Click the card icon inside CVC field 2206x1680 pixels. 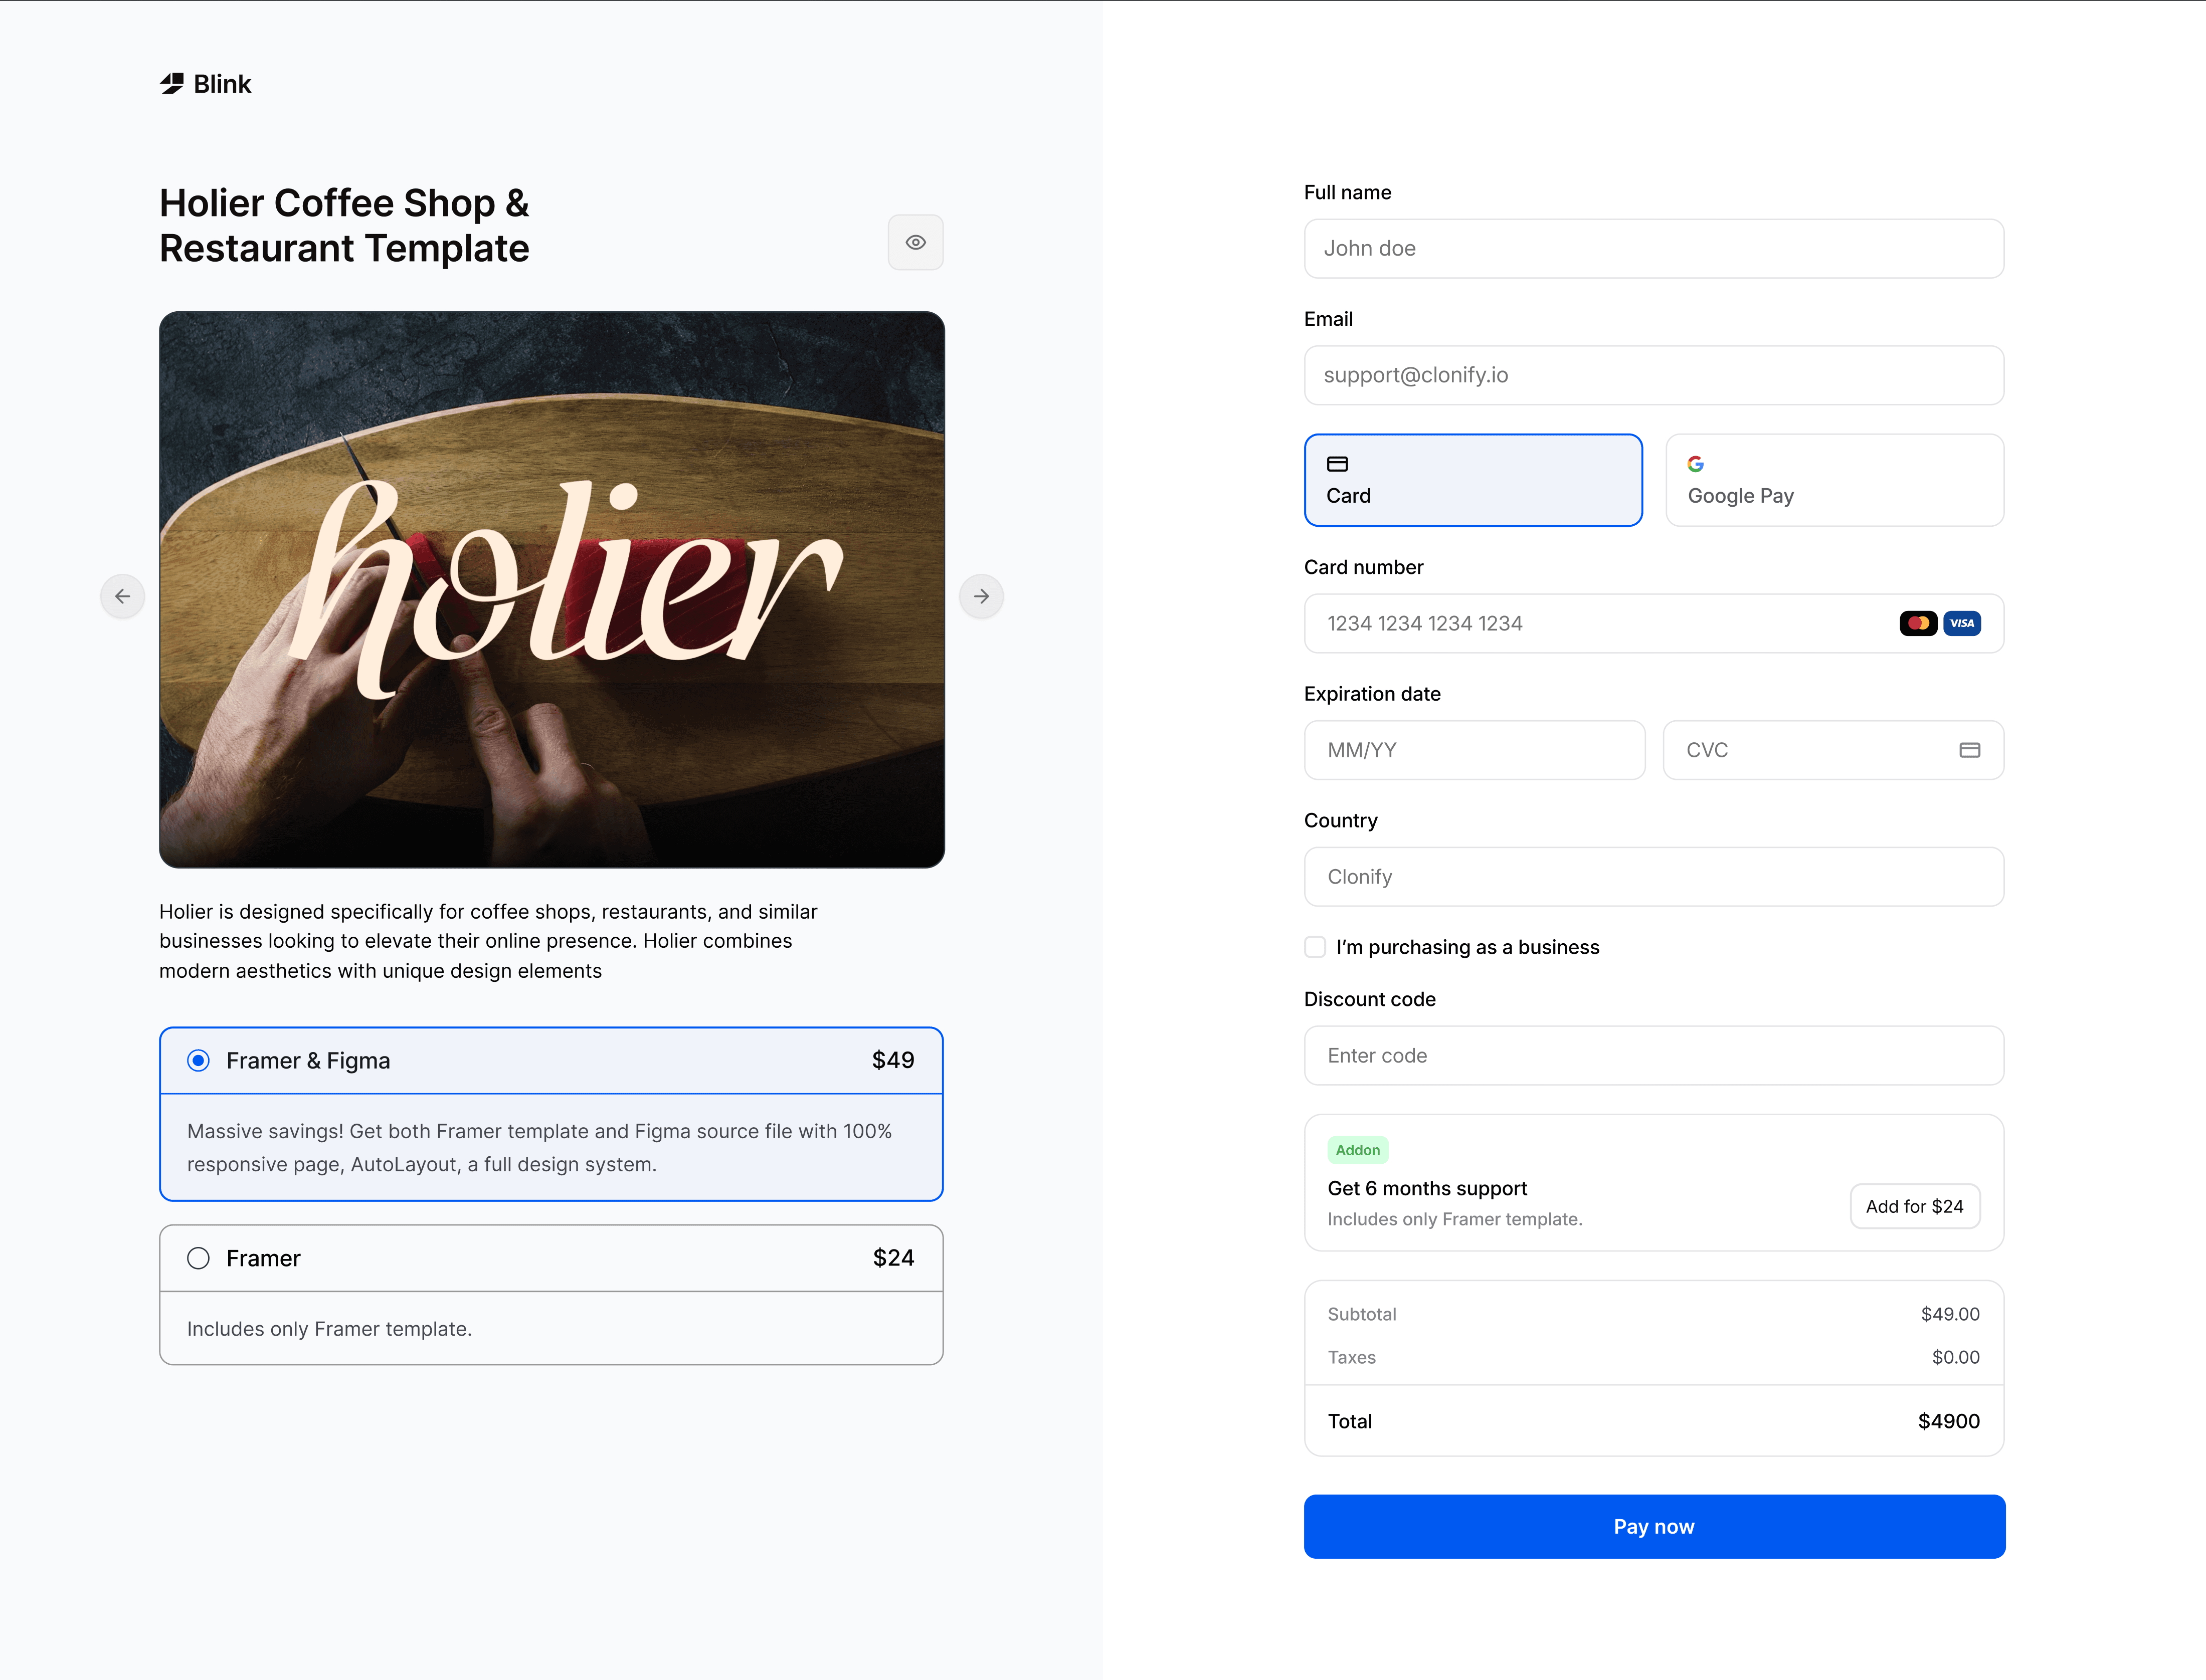(x=1969, y=750)
